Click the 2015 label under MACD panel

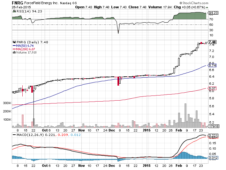[147, 166]
